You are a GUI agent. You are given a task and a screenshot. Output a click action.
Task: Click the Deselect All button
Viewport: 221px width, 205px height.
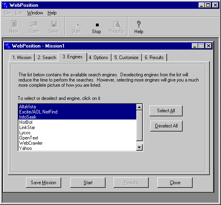(x=166, y=126)
